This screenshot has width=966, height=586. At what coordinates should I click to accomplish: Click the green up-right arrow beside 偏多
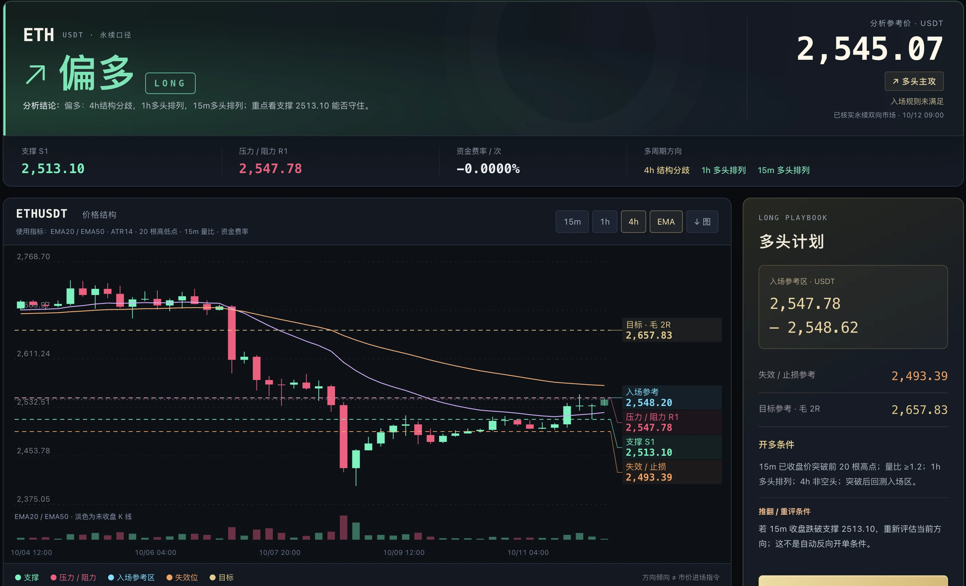[36, 74]
